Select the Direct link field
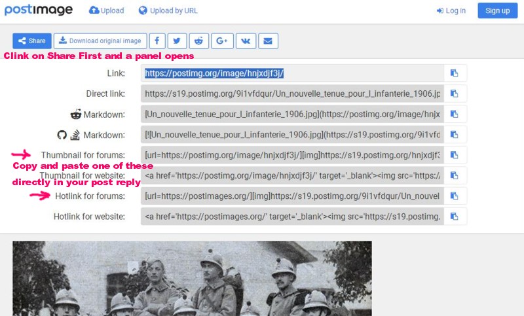524x316 pixels. pyautogui.click(x=292, y=94)
